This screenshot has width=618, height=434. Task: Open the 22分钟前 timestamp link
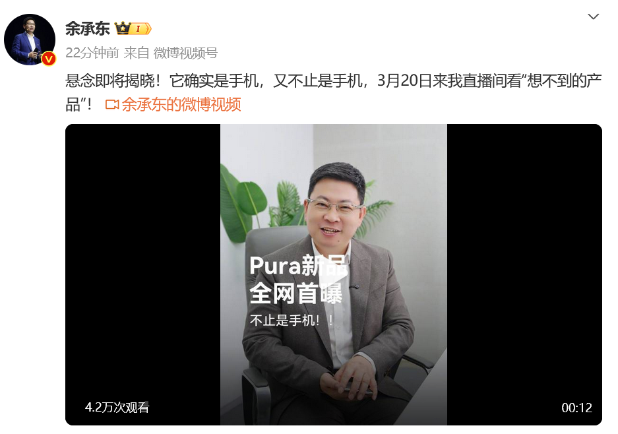92,53
